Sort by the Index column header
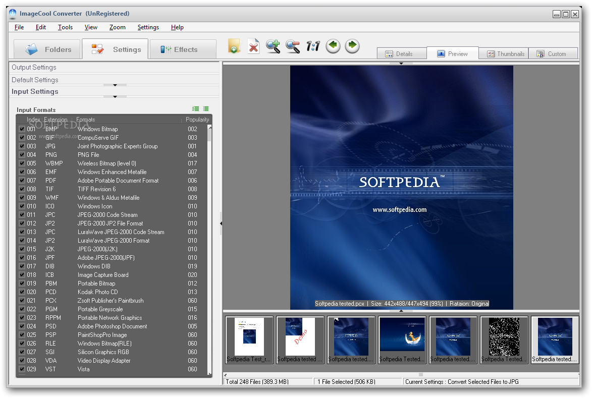The width and height of the screenshot is (592, 398). (33, 119)
